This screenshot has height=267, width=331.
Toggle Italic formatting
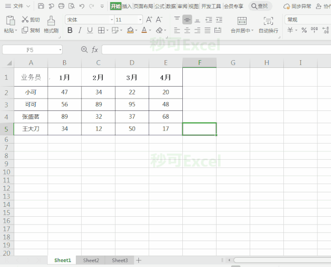(80, 31)
